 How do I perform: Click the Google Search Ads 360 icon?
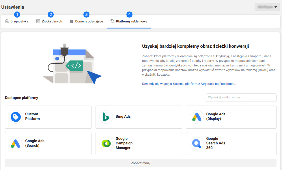(197, 143)
